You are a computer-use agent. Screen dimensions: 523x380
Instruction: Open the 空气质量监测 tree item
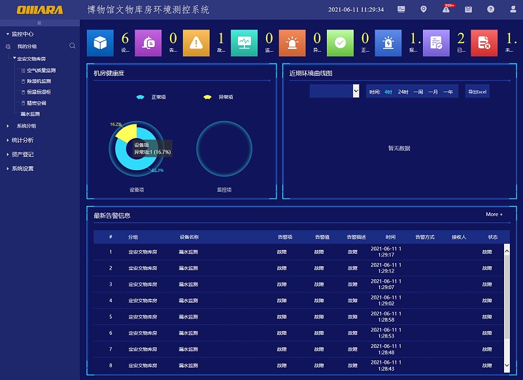41,70
